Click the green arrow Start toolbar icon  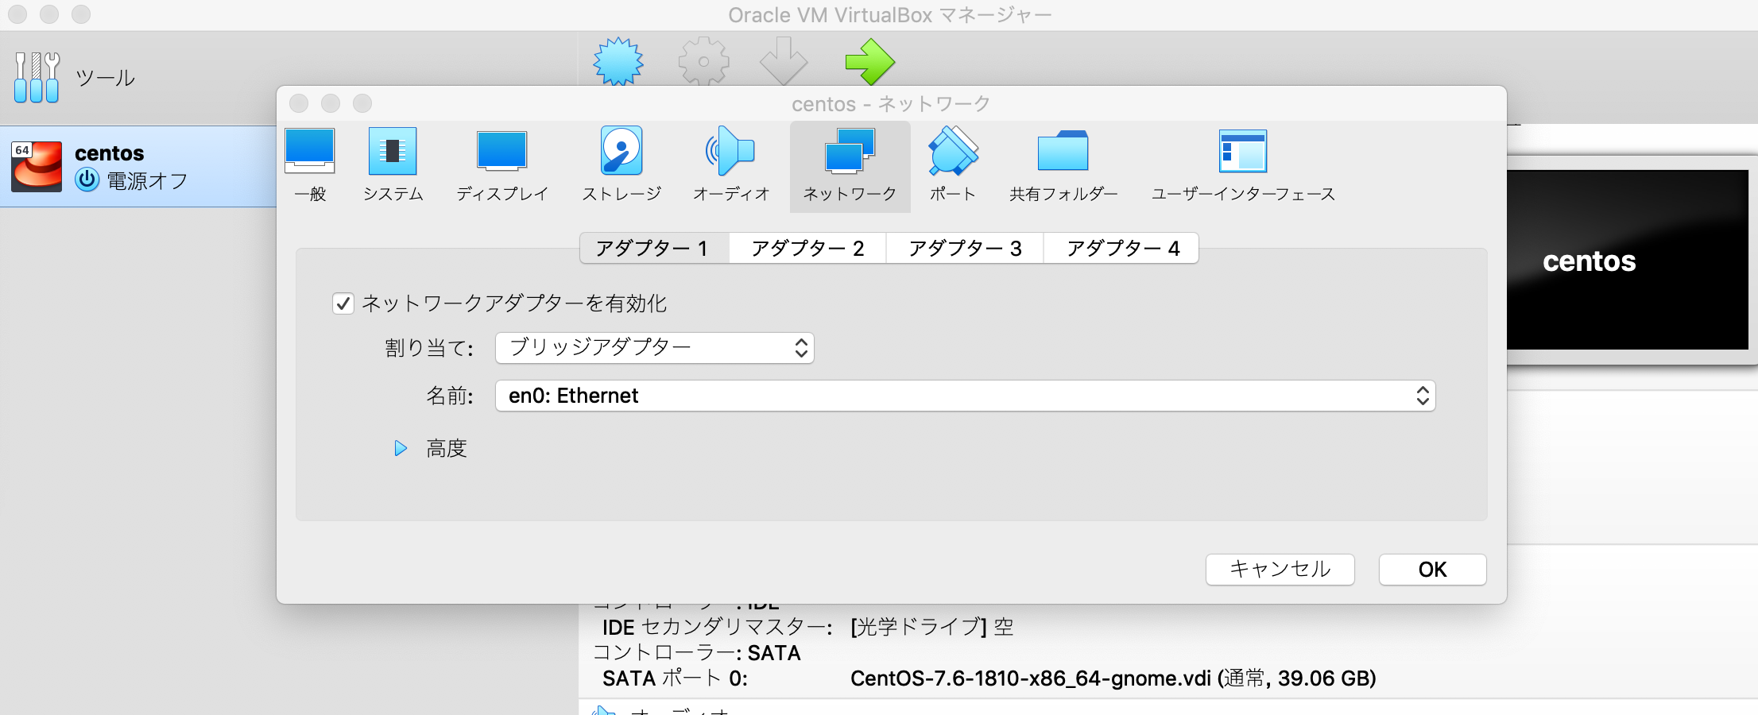870,61
